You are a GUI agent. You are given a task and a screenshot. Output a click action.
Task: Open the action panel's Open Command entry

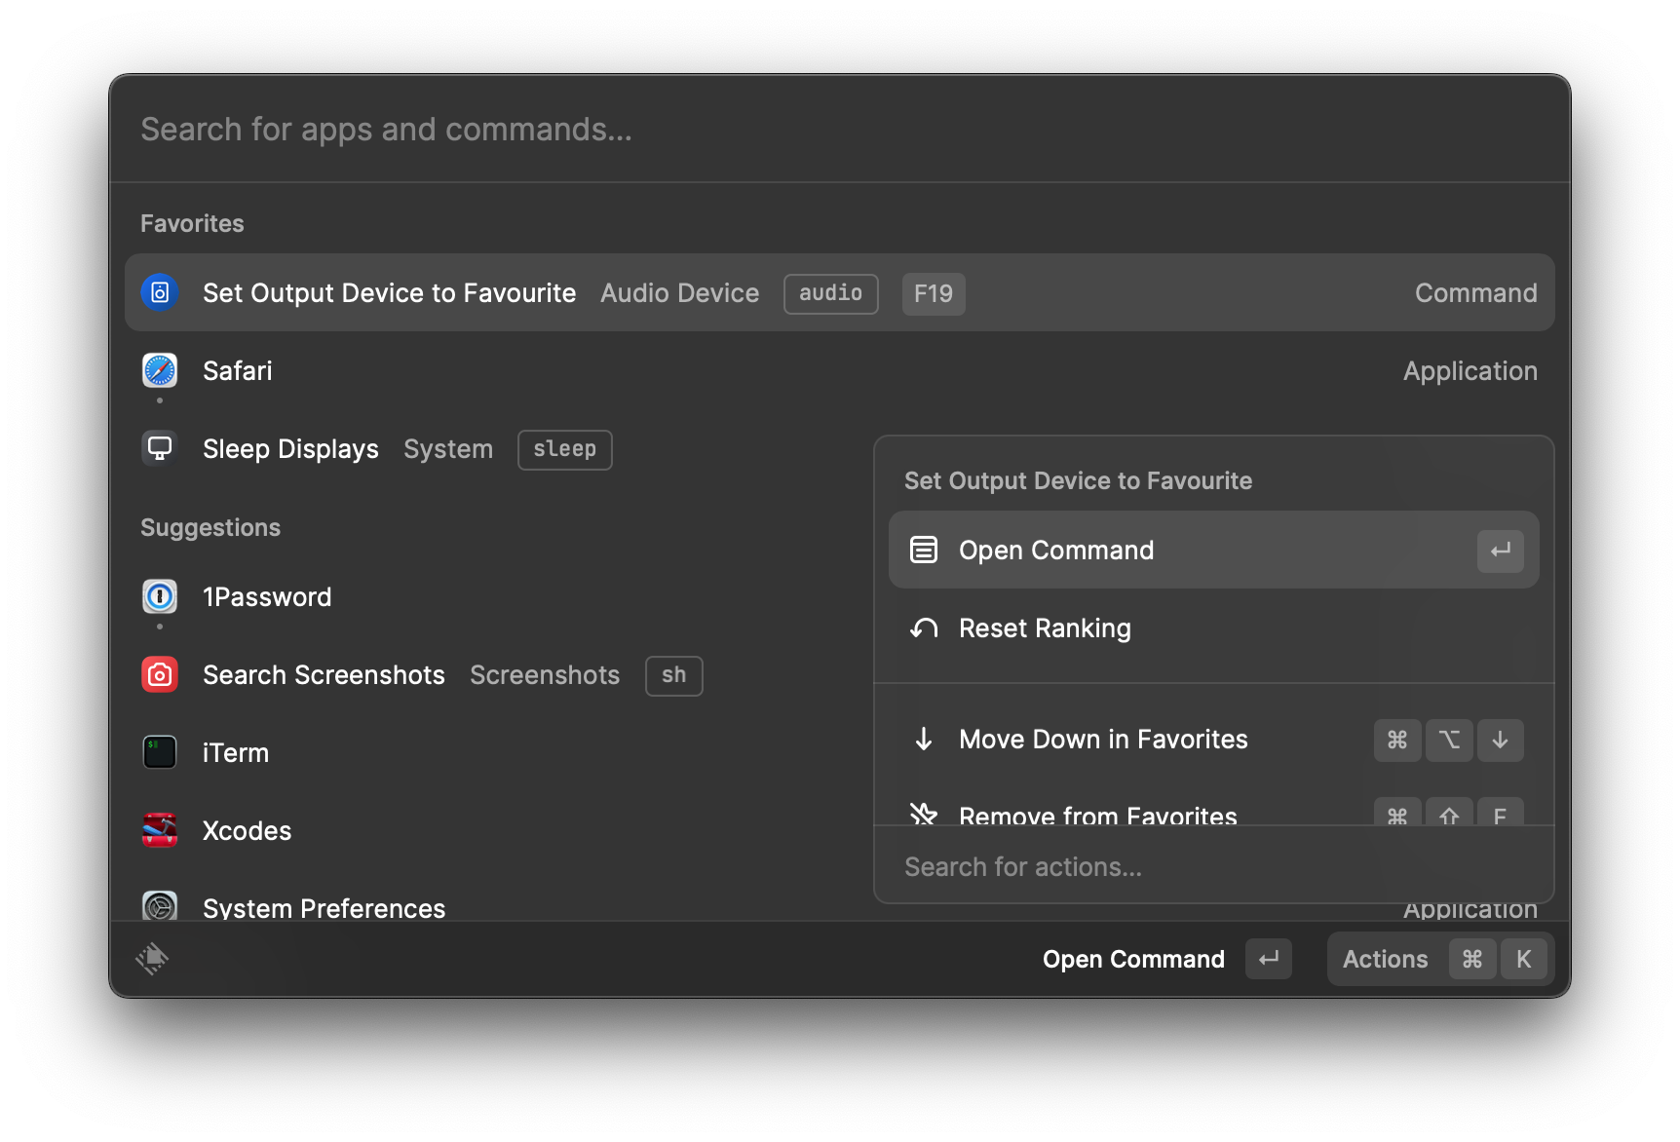[1055, 550]
